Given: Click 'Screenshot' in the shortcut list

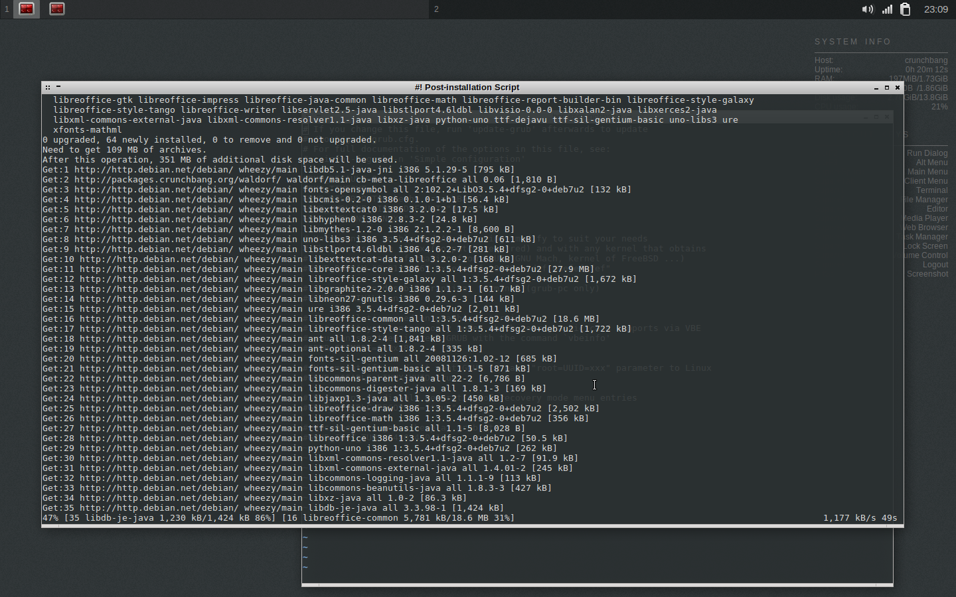Looking at the screenshot, I should click(x=927, y=274).
